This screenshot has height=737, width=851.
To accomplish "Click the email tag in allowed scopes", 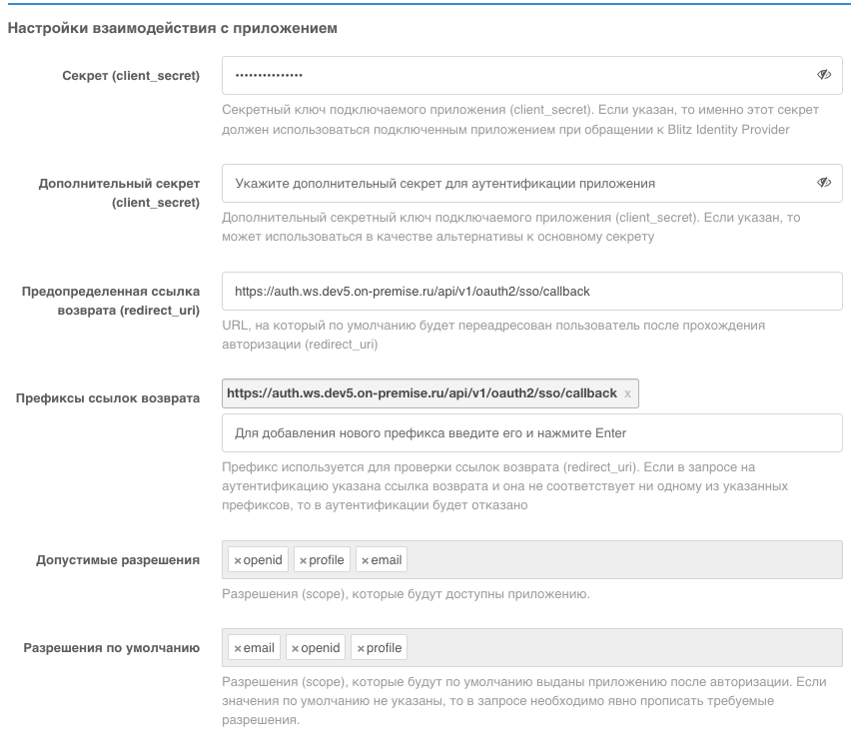I will pyautogui.click(x=387, y=560).
